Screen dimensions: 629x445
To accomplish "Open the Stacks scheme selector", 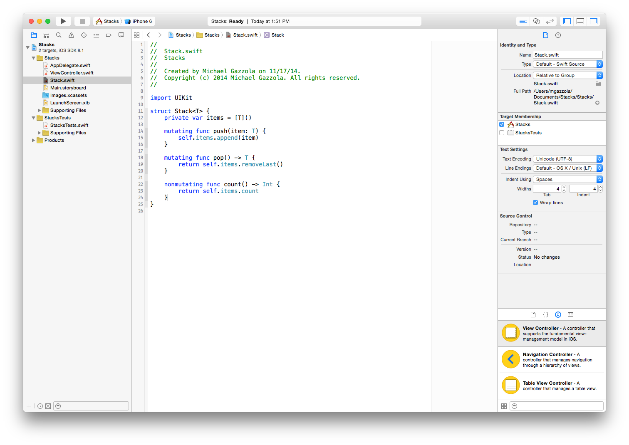I will click(x=107, y=21).
